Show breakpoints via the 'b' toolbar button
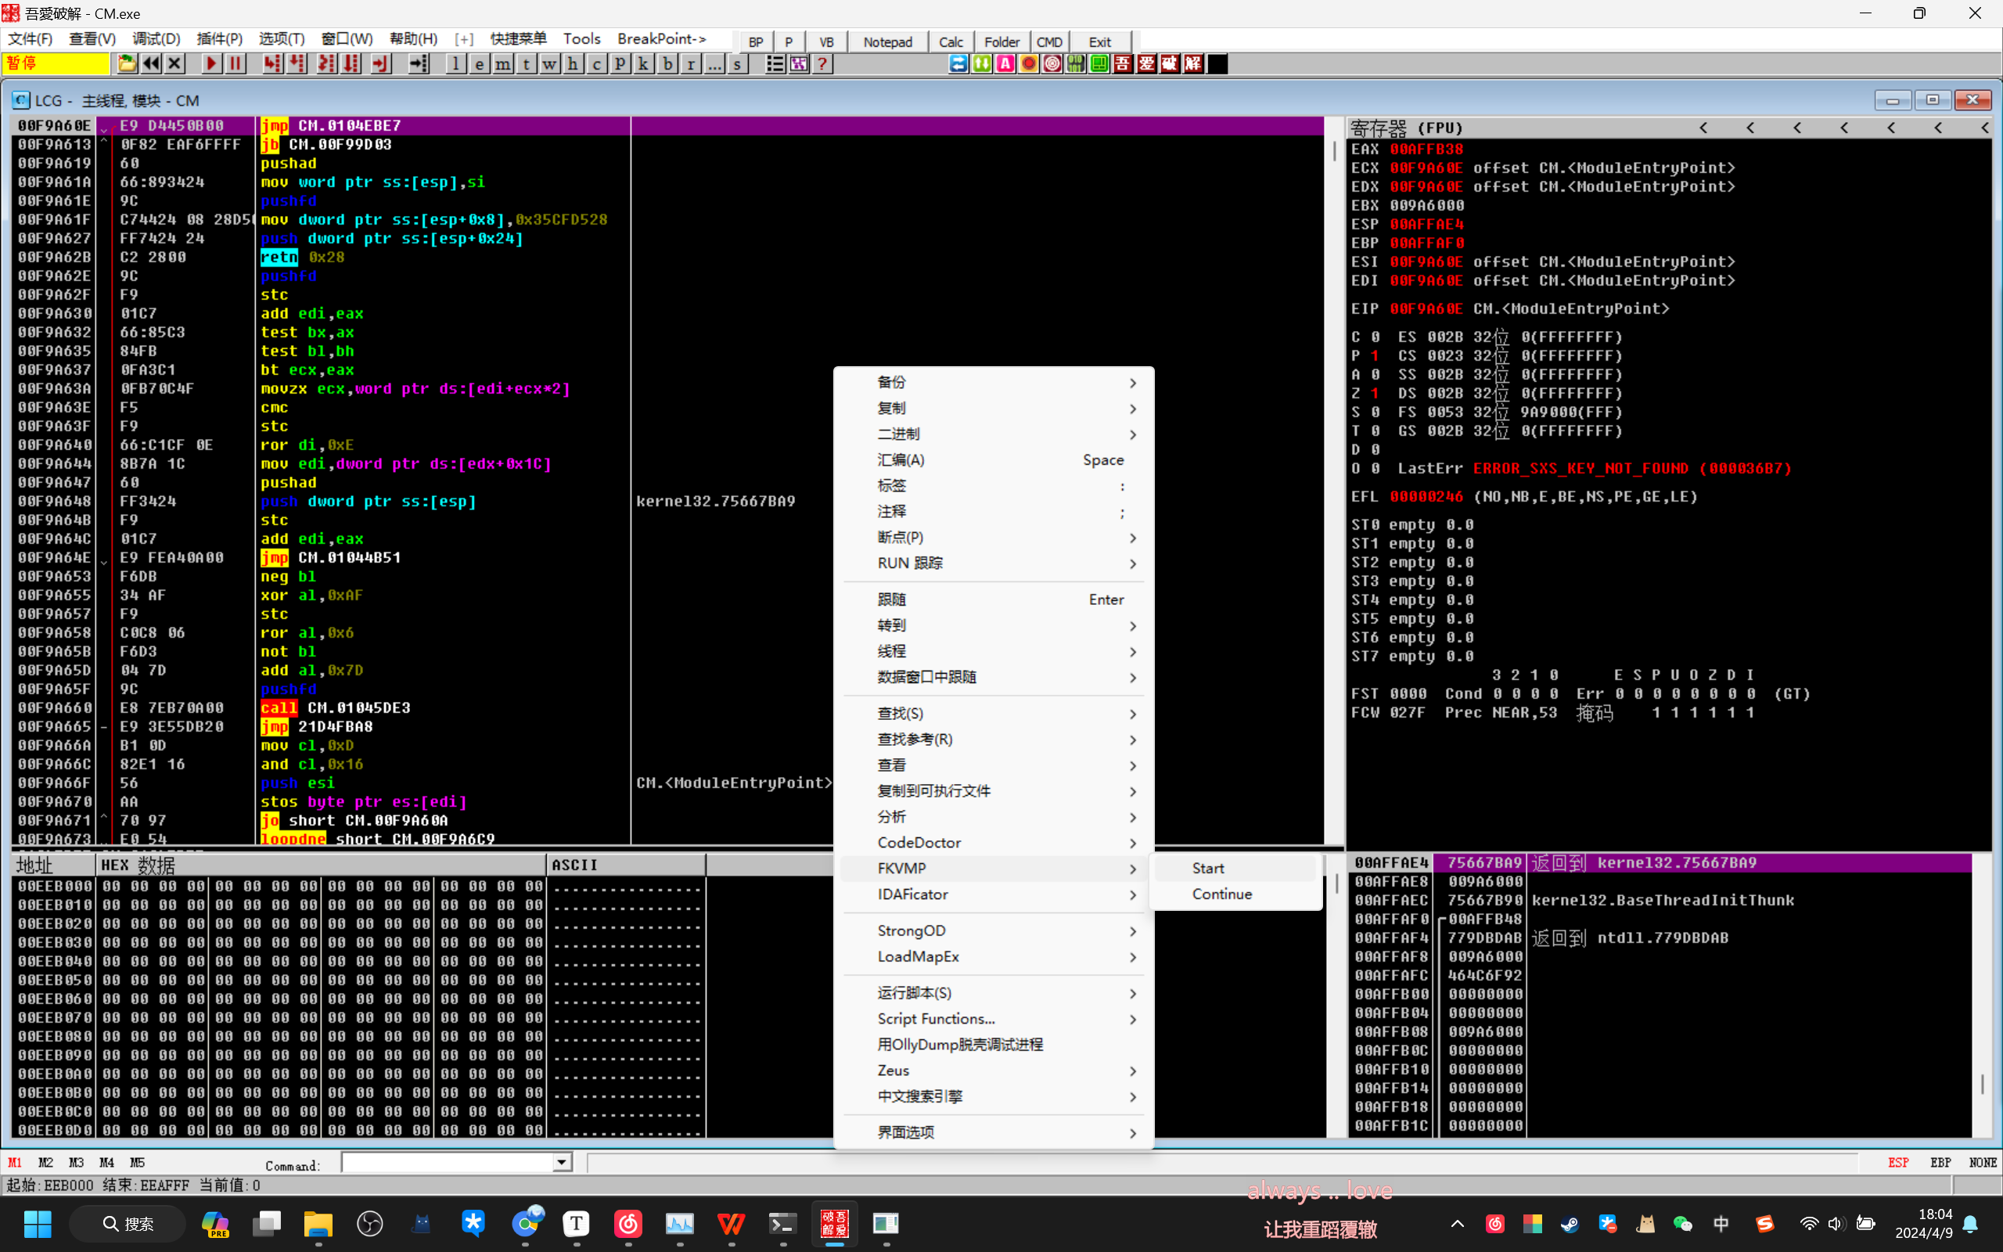This screenshot has height=1252, width=2003. 667,63
